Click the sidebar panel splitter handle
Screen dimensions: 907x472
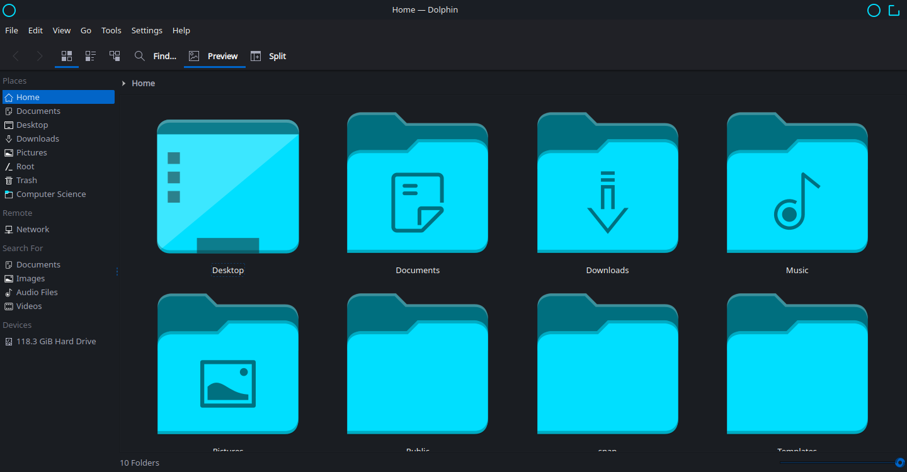(x=117, y=272)
